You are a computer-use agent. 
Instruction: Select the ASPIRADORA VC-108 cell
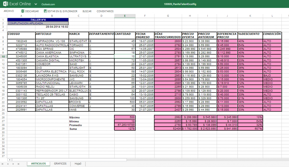point(52,41)
